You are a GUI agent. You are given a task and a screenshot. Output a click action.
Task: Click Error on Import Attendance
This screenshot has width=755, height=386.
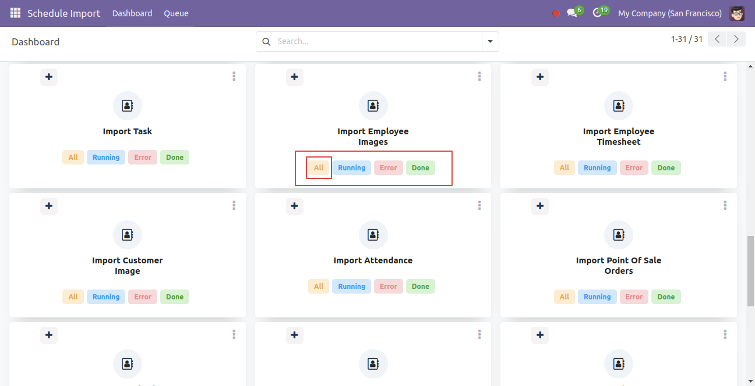pyautogui.click(x=389, y=287)
